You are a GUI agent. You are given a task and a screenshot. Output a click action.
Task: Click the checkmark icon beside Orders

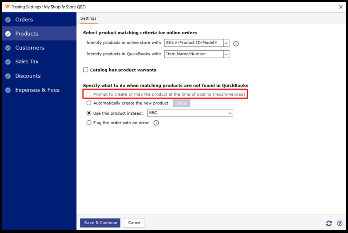8,20
